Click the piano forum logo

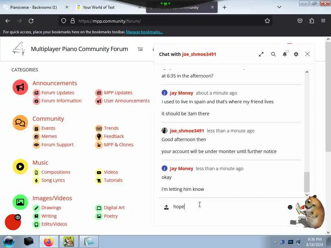[x=19, y=49]
